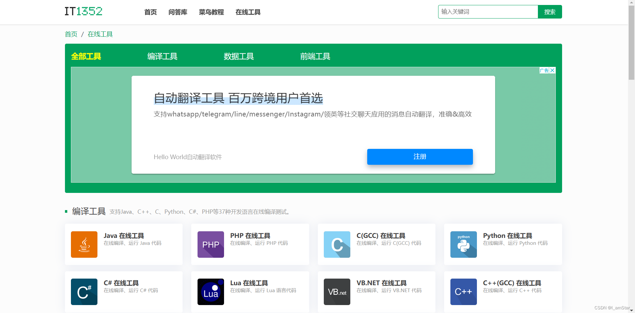Click the scrollbar up arrow
Viewport: 635px width, 313px height.
click(631, 3)
